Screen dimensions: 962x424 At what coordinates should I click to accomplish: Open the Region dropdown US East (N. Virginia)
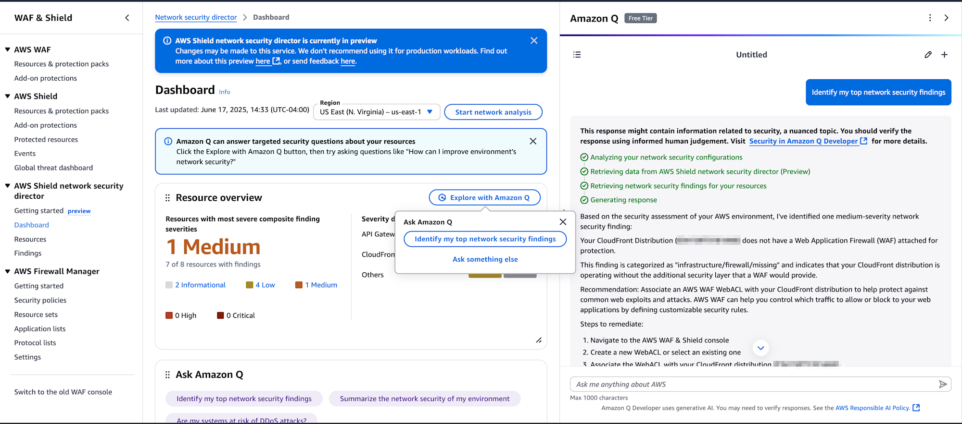click(x=377, y=112)
